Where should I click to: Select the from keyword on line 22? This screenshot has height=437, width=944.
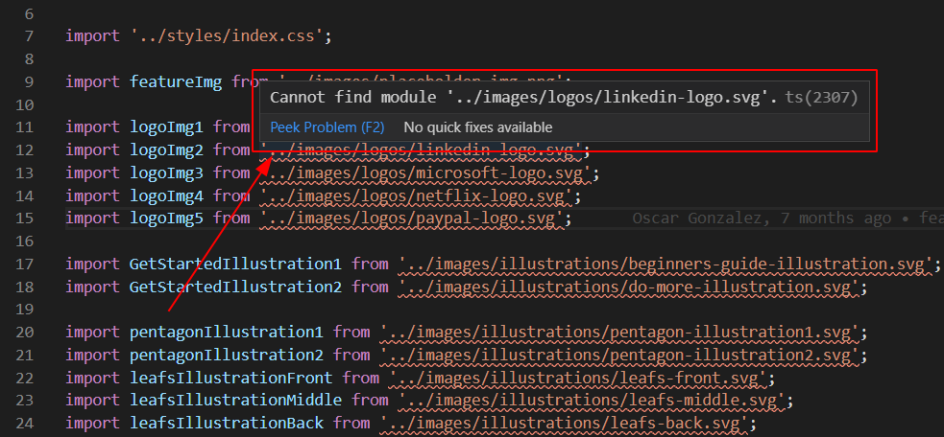[361, 378]
